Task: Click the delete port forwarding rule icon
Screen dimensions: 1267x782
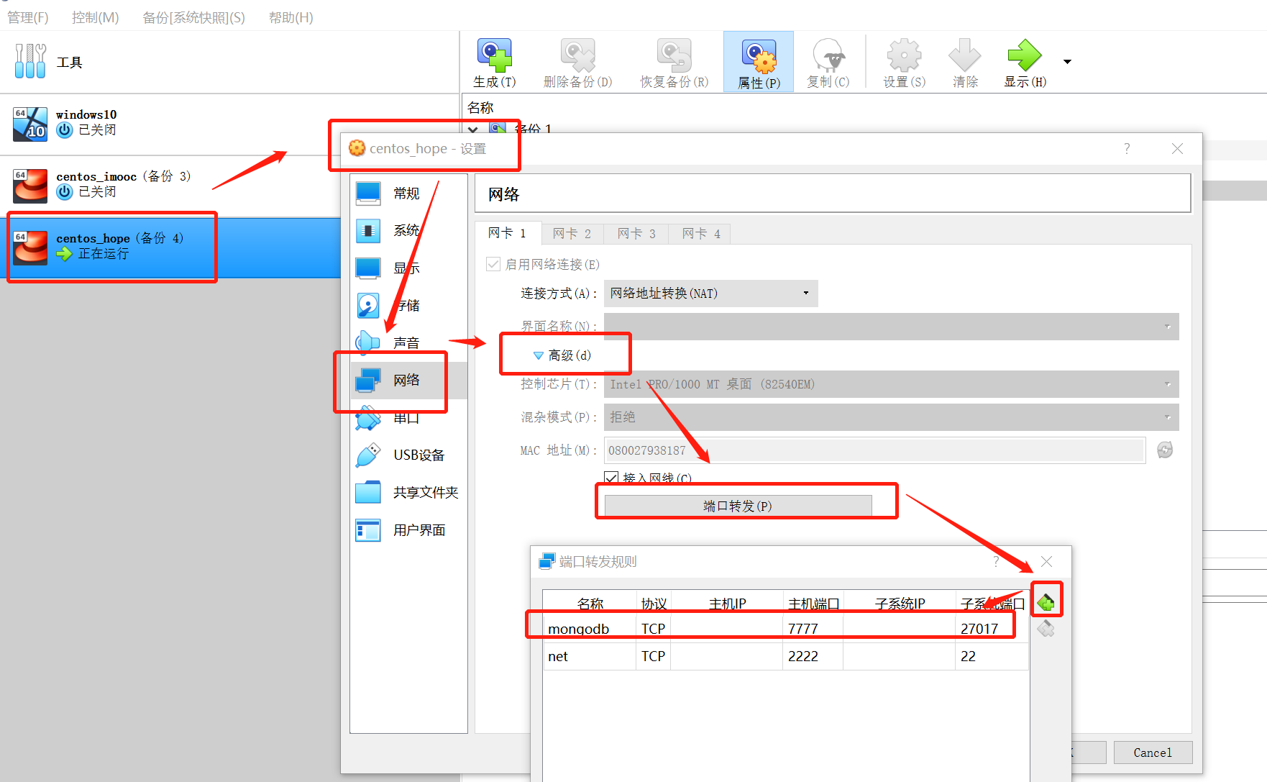Action: click(1047, 628)
